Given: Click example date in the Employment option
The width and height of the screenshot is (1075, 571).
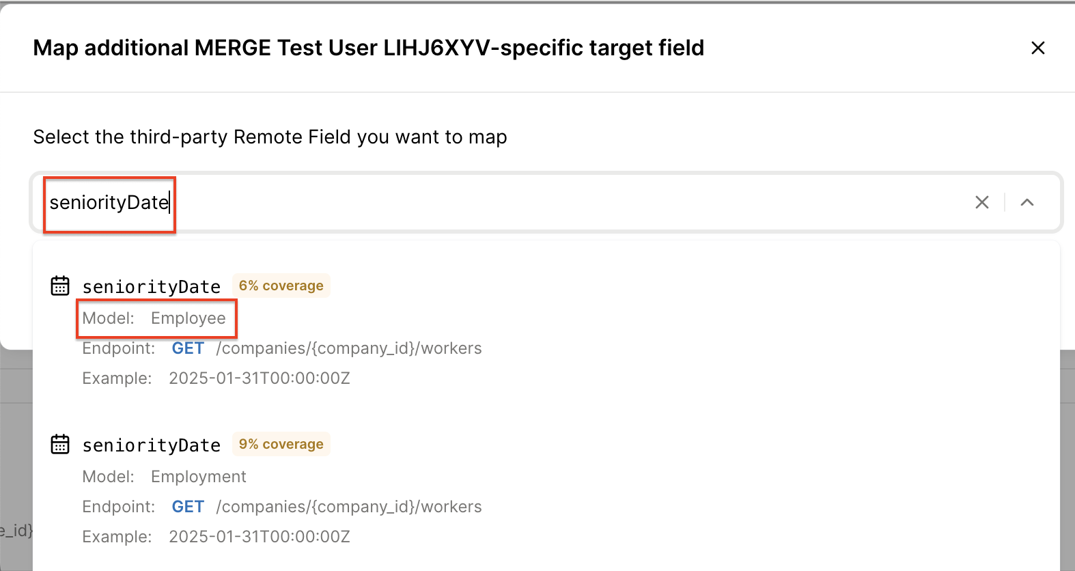Looking at the screenshot, I should click(260, 537).
